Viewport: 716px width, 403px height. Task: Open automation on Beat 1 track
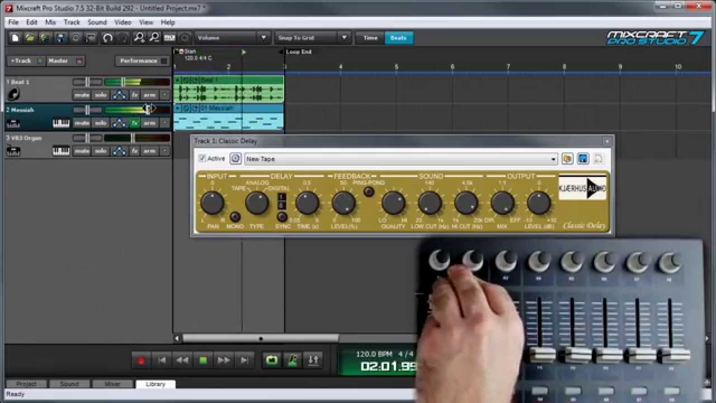(x=119, y=95)
